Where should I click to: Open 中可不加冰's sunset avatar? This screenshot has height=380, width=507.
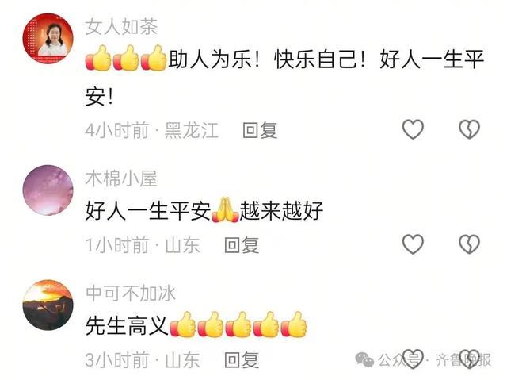pyautogui.click(x=48, y=305)
